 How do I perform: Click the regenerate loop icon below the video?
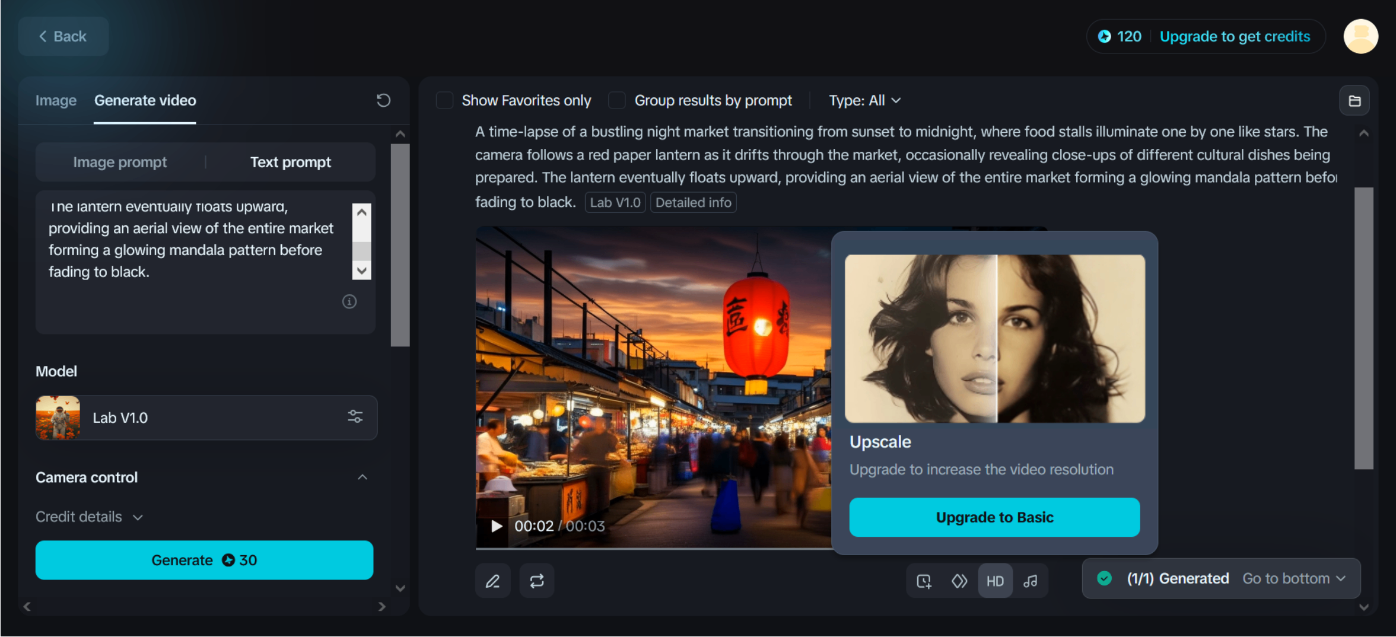click(537, 581)
